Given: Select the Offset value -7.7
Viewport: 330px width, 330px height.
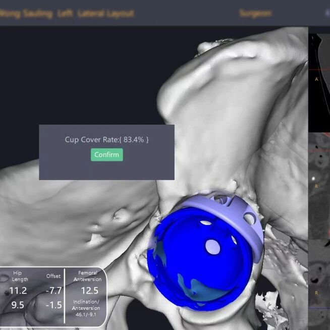Looking at the screenshot, I should pyautogui.click(x=54, y=291).
